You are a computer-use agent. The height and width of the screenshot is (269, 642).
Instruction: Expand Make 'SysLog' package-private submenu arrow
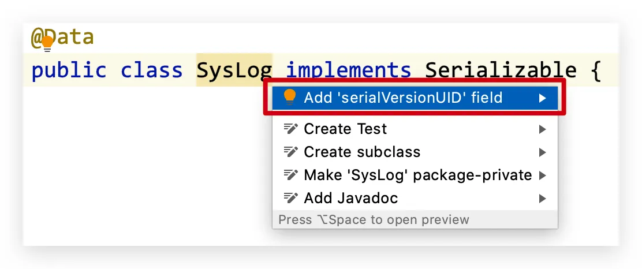543,175
